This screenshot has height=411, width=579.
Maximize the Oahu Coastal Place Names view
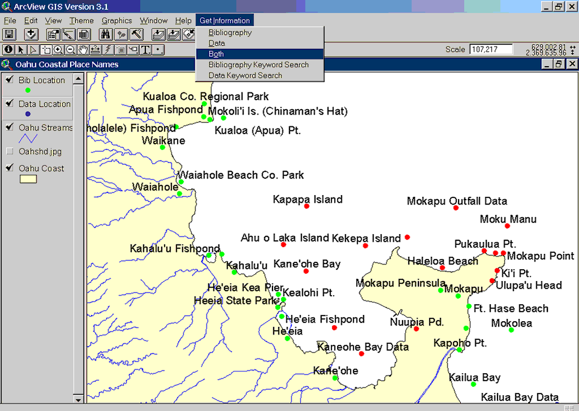(558, 64)
